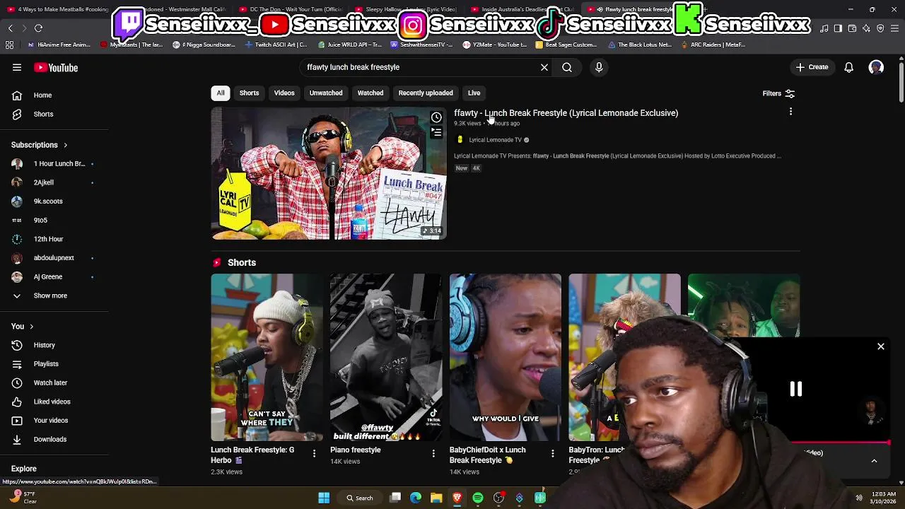Open options for Piano freestyle short

[x=433, y=453]
